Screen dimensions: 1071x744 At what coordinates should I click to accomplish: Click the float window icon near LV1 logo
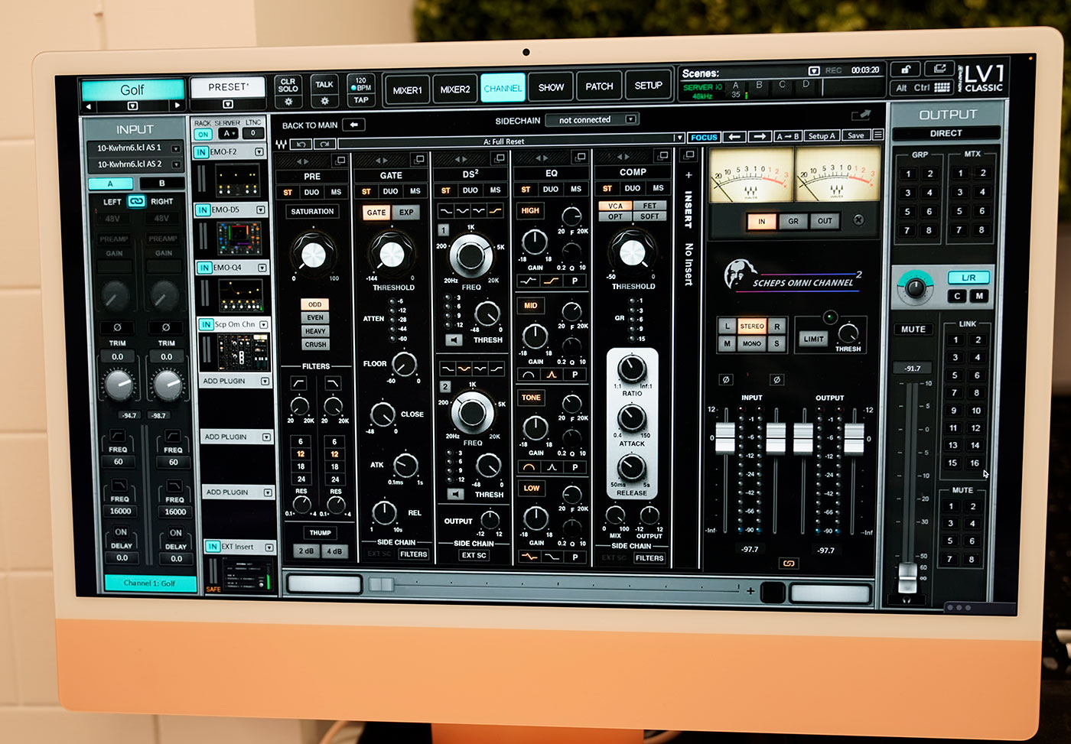[x=939, y=70]
